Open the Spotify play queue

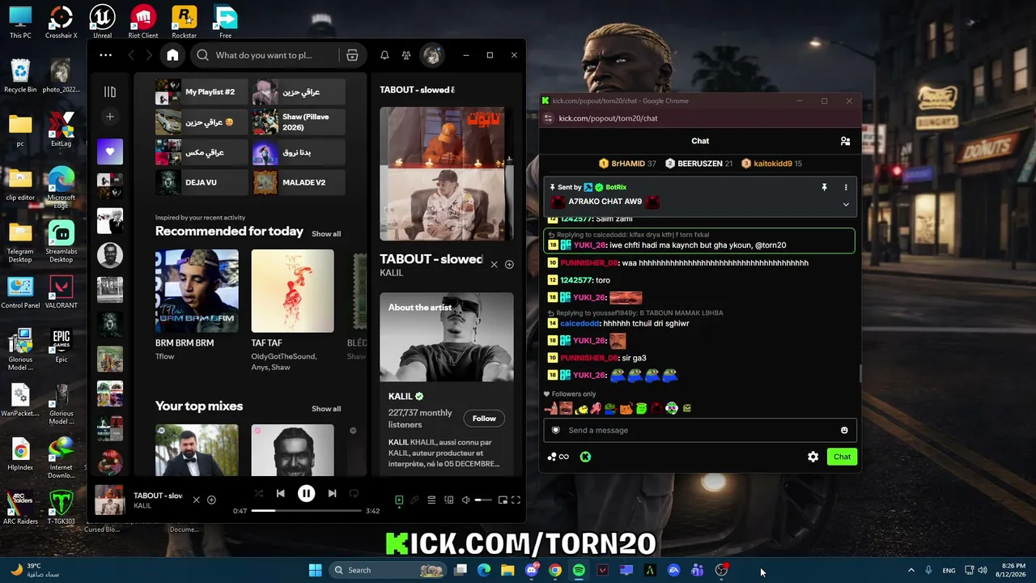[431, 500]
